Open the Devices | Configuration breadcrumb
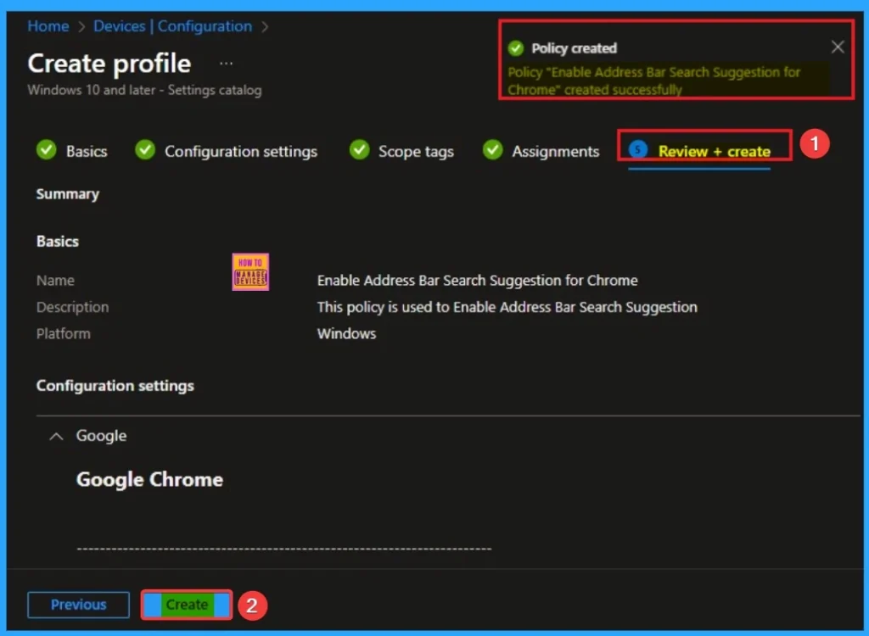The image size is (869, 636). tap(172, 26)
